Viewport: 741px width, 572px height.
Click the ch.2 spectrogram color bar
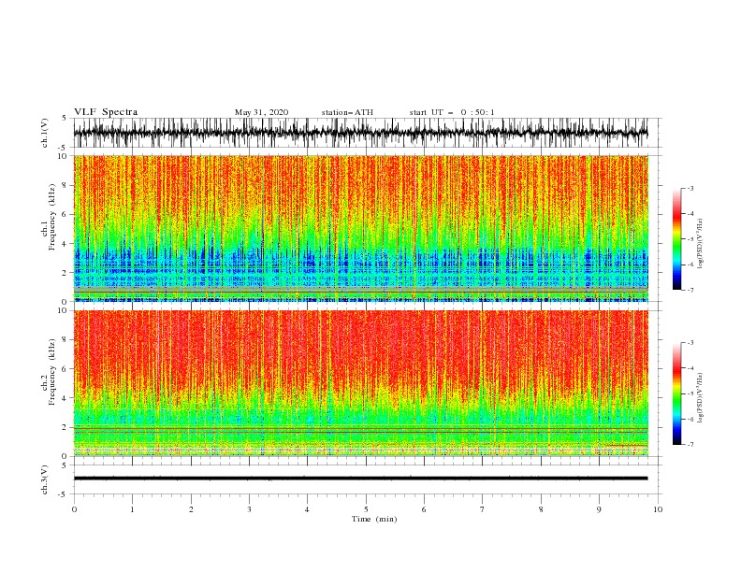[x=676, y=393]
